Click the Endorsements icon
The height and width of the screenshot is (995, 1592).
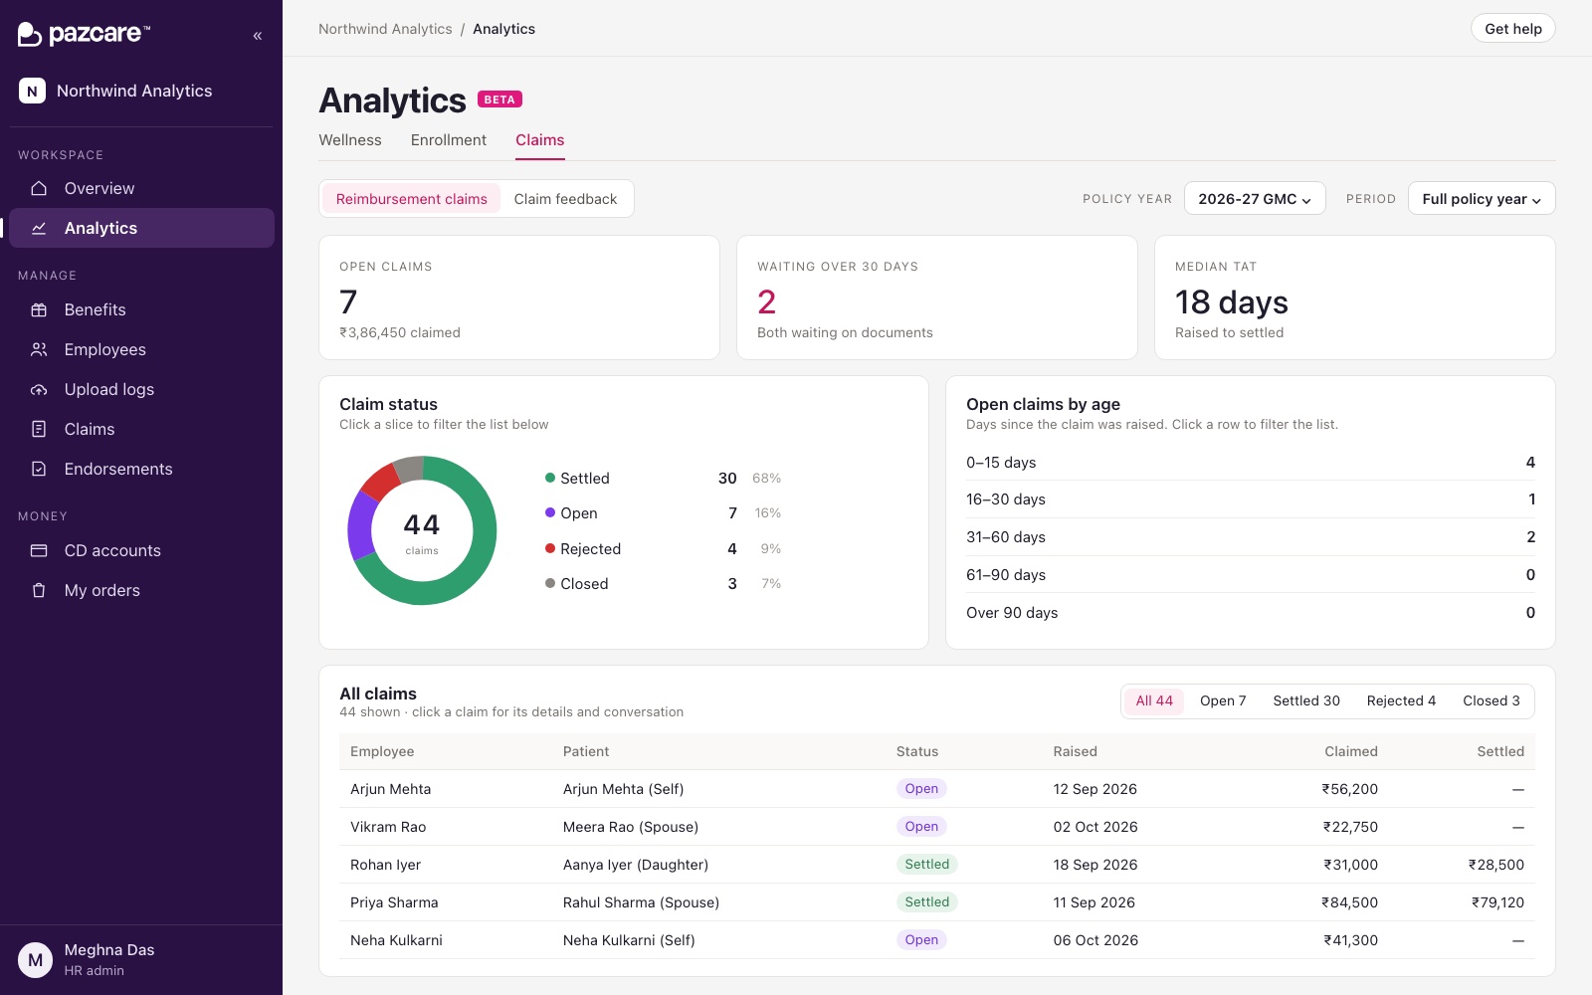[39, 469]
